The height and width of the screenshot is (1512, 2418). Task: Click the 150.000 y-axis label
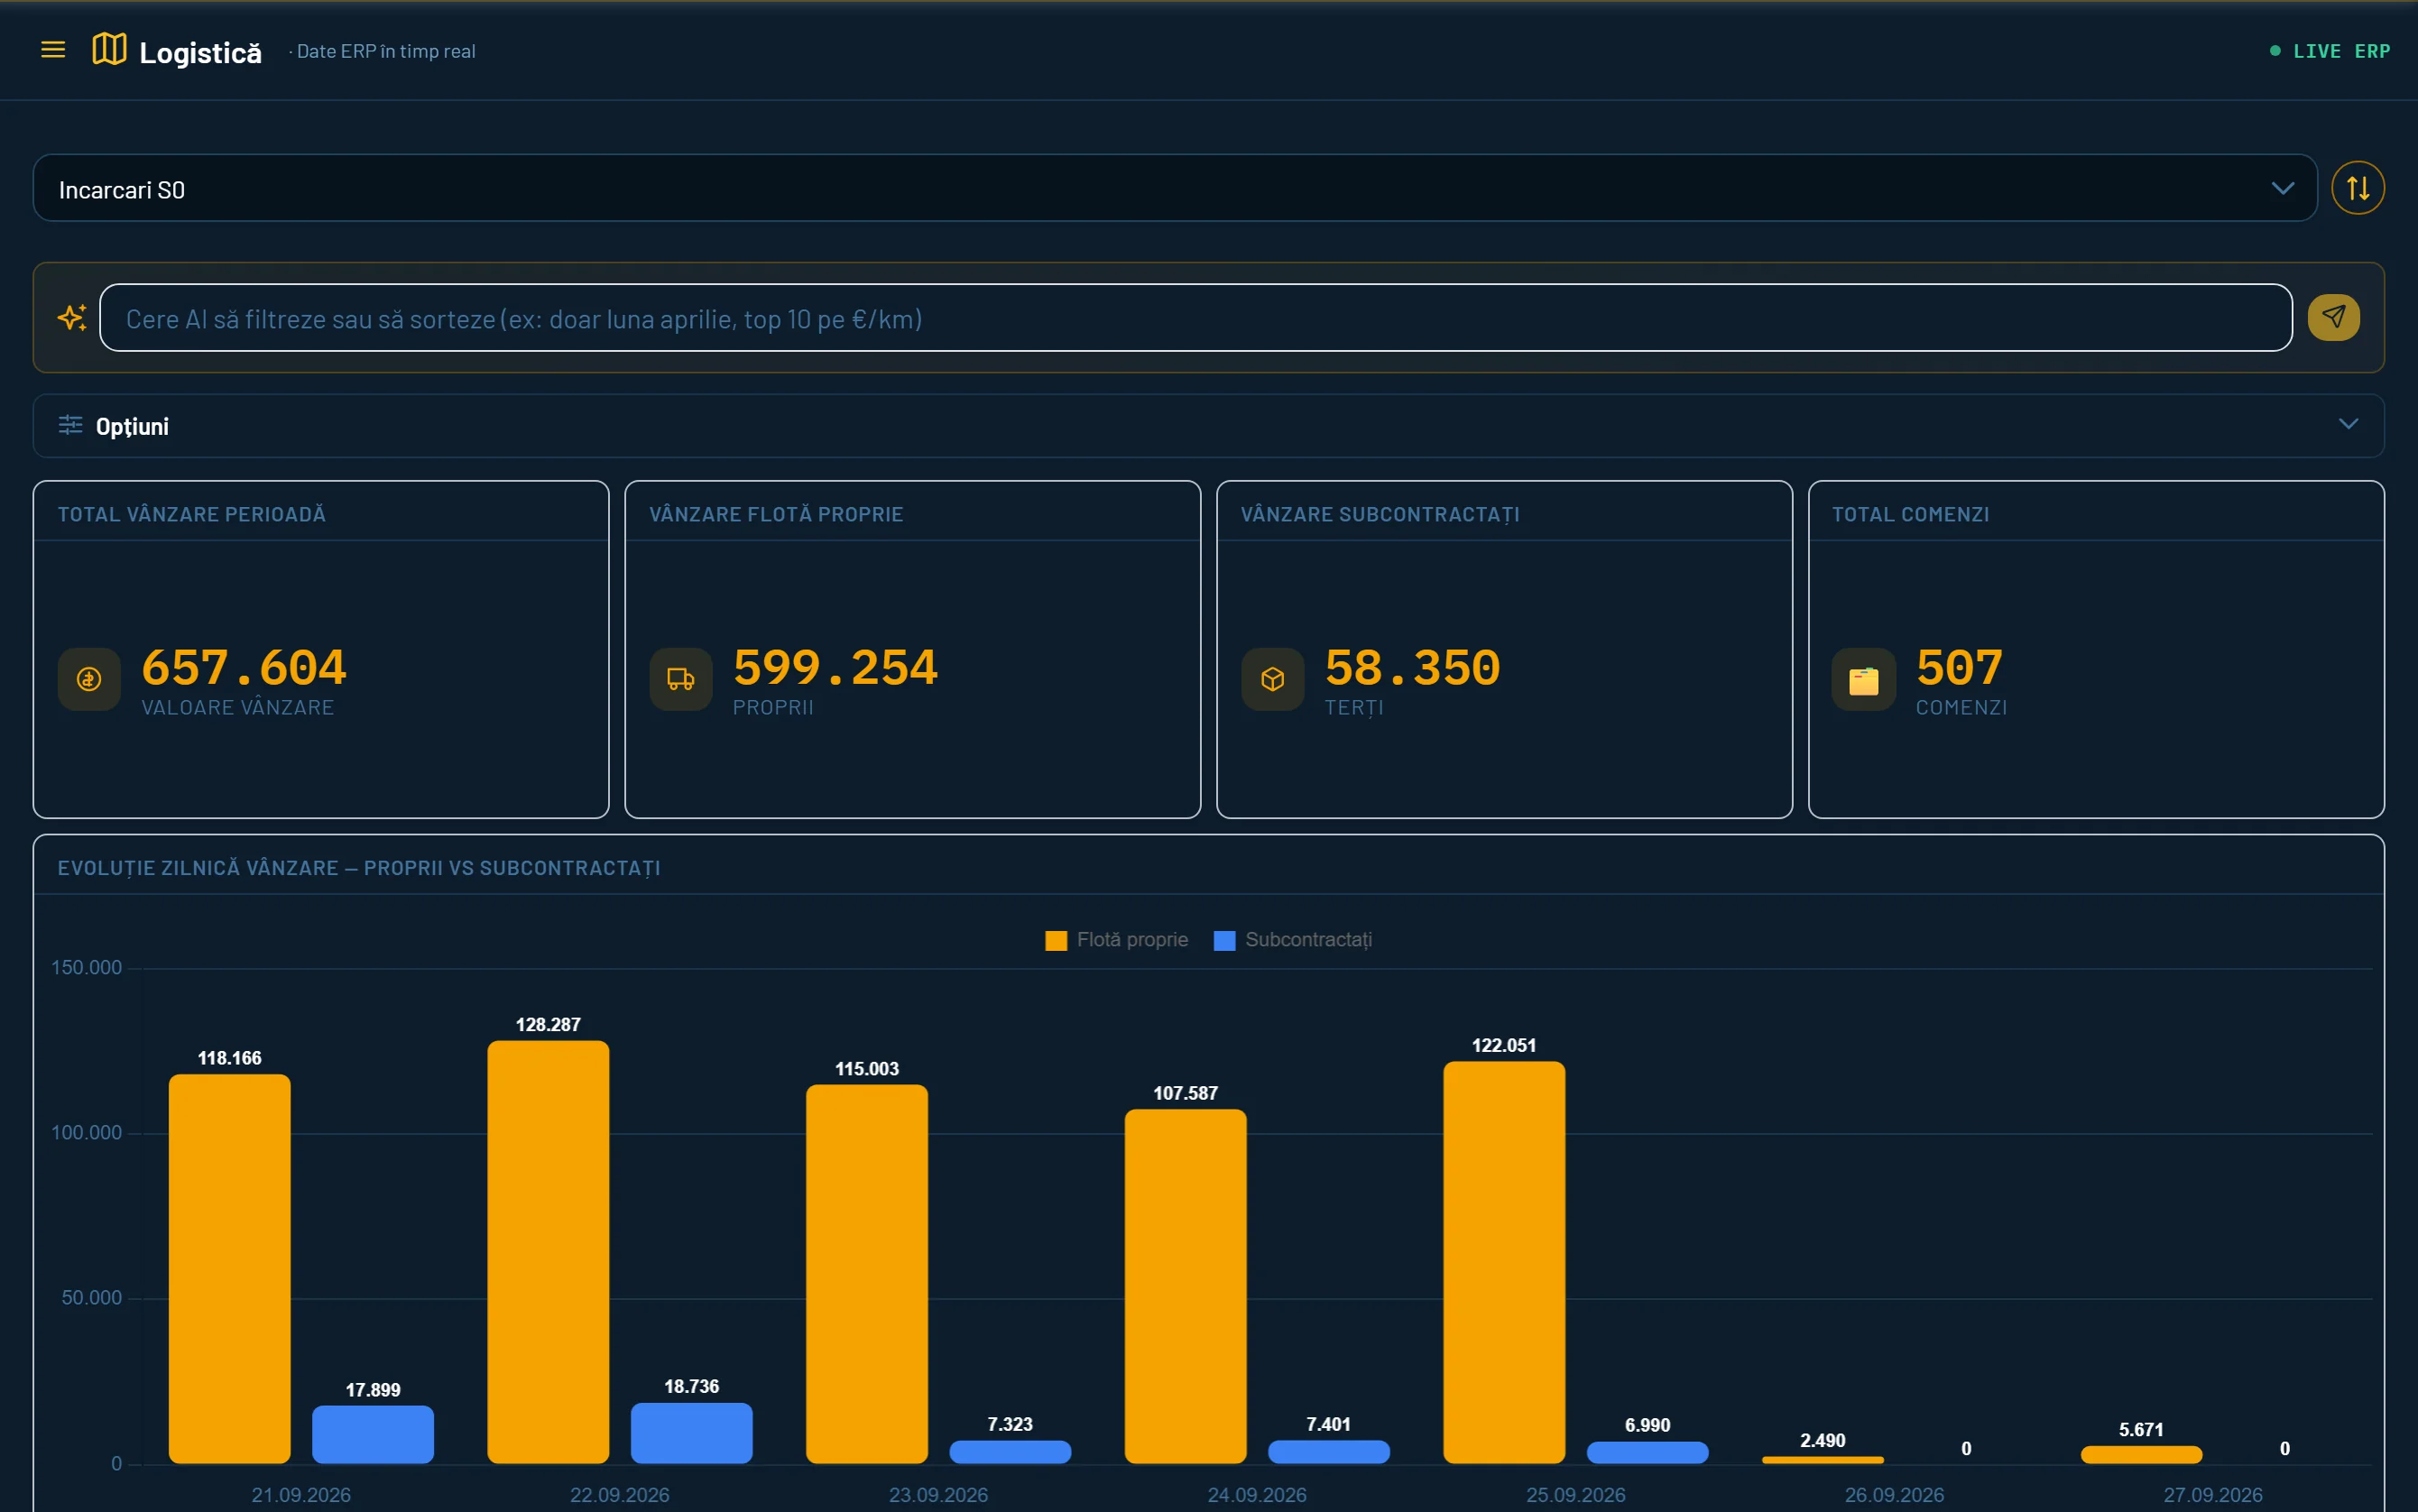87,967
